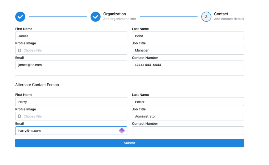This screenshot has width=269, height=165.
Task: Click the Organization step checkmark icon
Action: pyautogui.click(x=96, y=17)
